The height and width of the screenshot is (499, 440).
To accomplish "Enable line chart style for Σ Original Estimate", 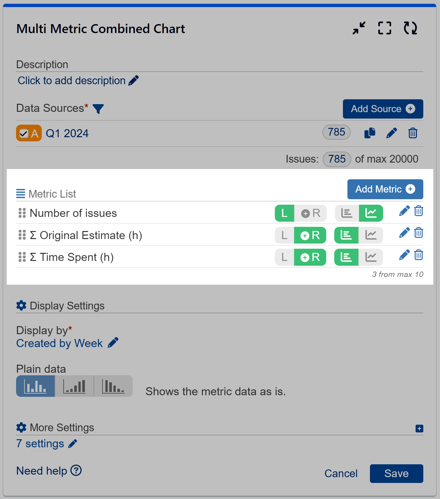I will click(371, 235).
